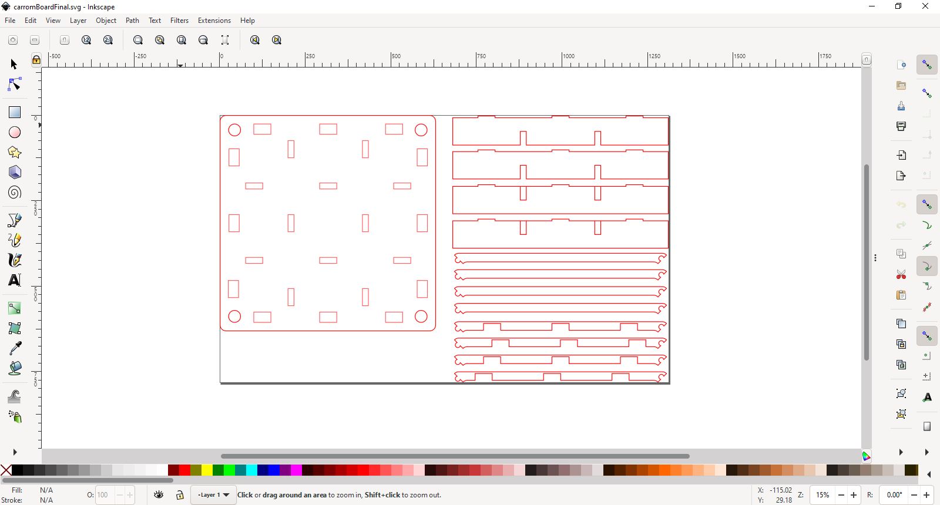Select the Dropper color picker tool
The width and height of the screenshot is (940, 505).
pos(14,348)
